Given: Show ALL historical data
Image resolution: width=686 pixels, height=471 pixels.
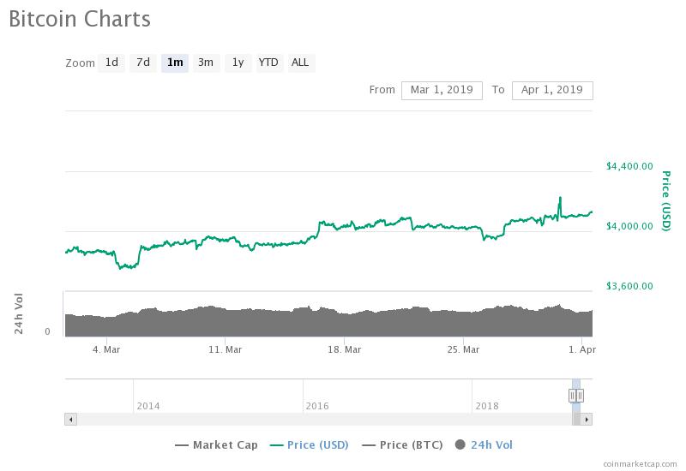Looking at the screenshot, I should 300,63.
